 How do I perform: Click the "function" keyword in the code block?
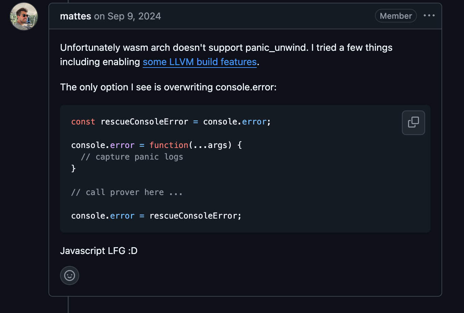tap(169, 145)
